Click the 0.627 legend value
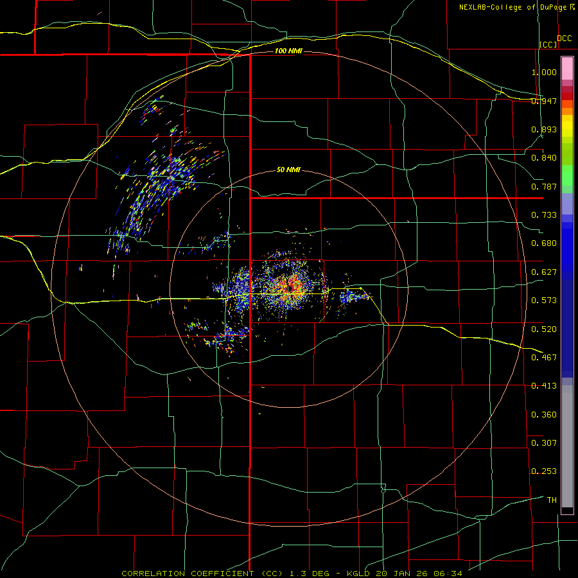This screenshot has height=578, width=578. (544, 272)
